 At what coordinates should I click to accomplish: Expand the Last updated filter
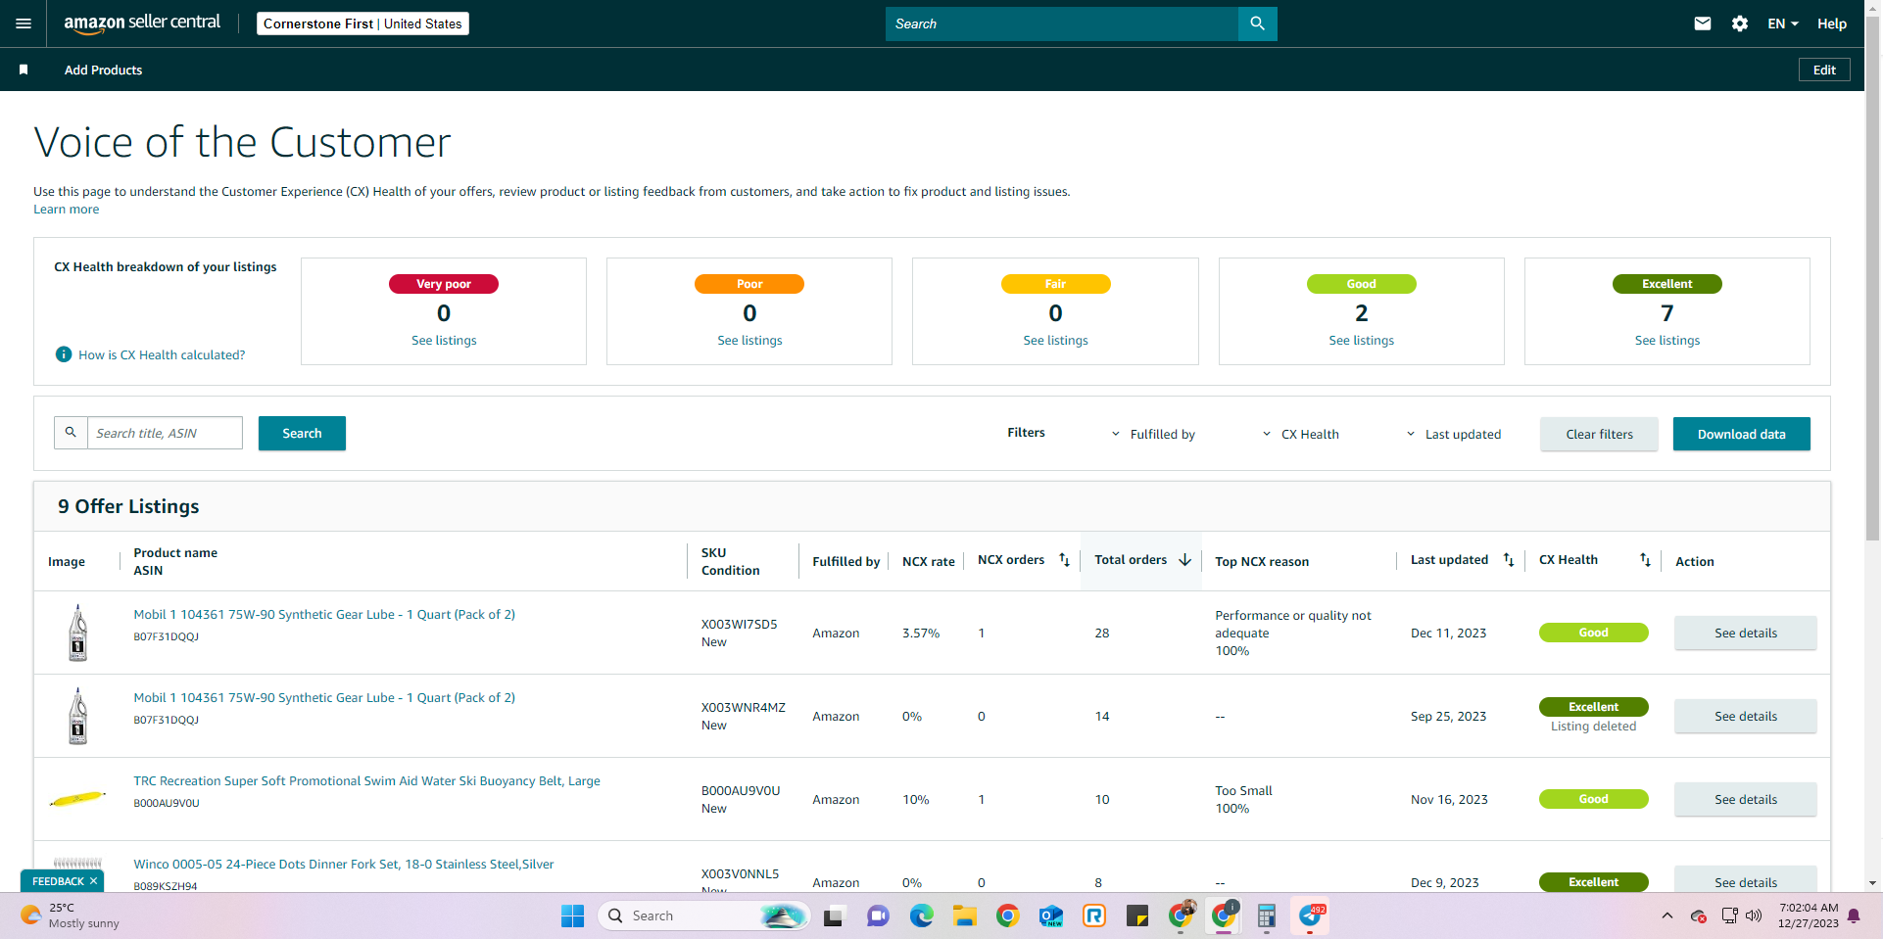[1454, 434]
